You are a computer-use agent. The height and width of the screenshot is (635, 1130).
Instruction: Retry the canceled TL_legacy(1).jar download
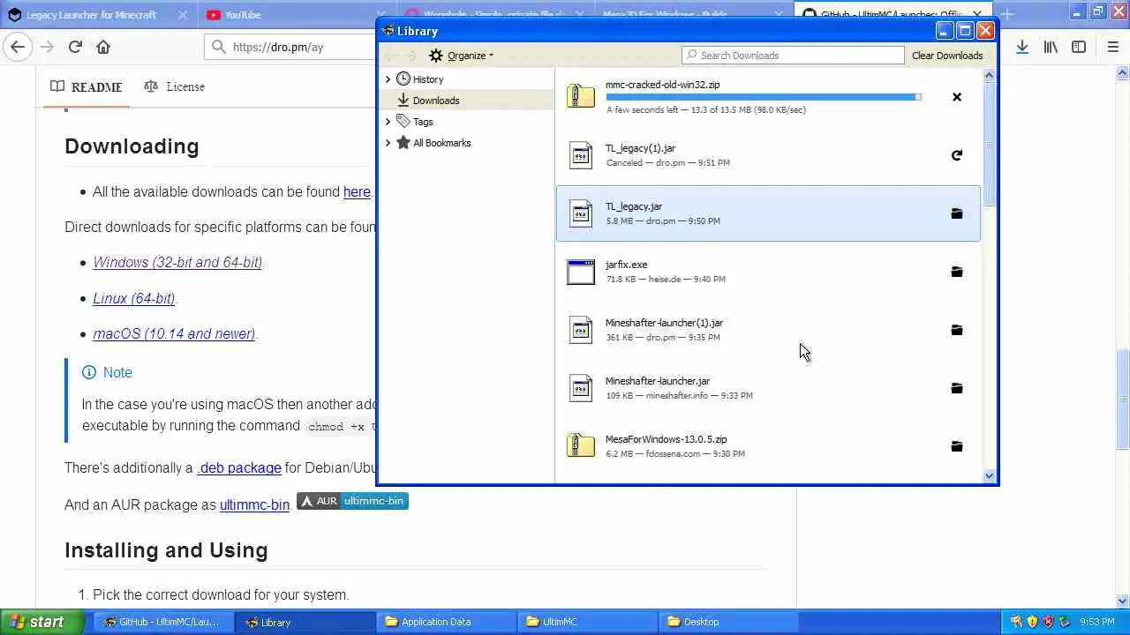point(956,155)
